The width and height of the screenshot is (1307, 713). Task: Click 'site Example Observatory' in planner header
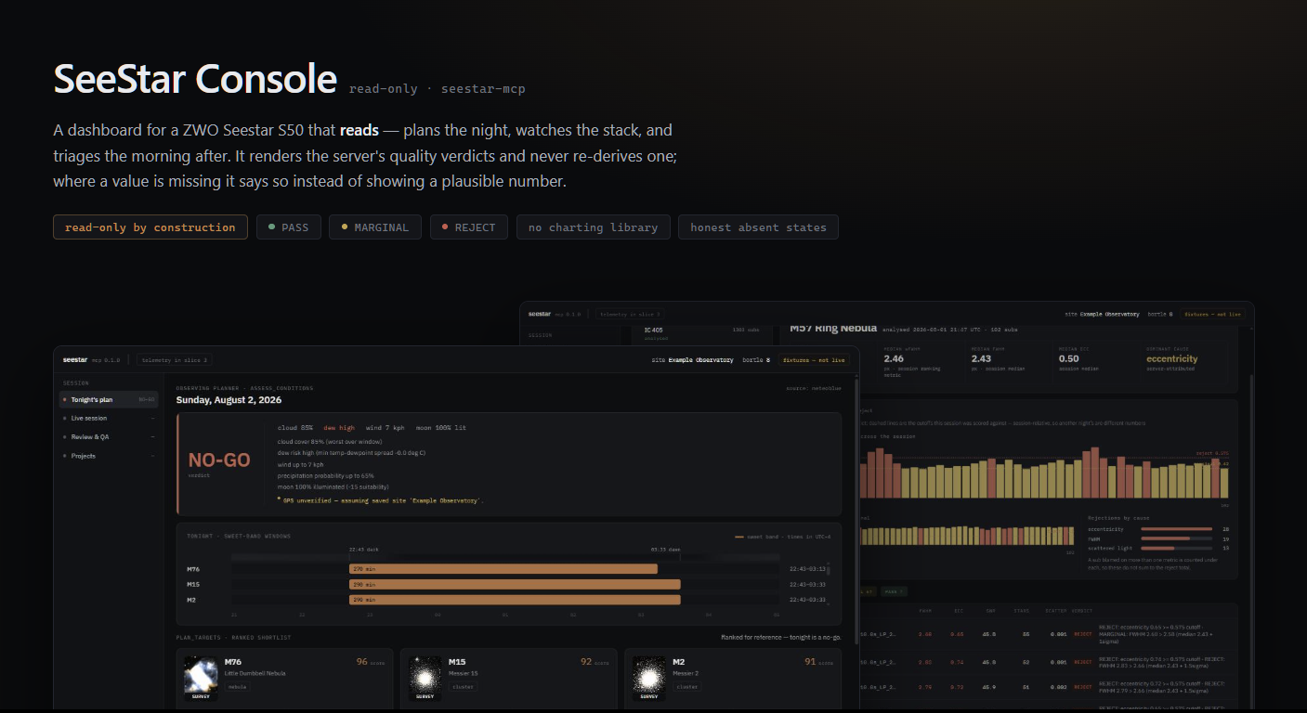click(693, 359)
